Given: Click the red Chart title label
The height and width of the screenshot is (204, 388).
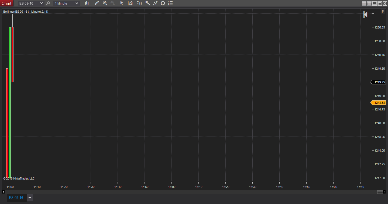Looking at the screenshot, I should click(x=6, y=3).
